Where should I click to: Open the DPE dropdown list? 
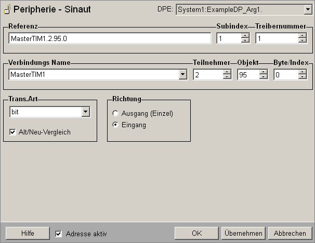308,9
